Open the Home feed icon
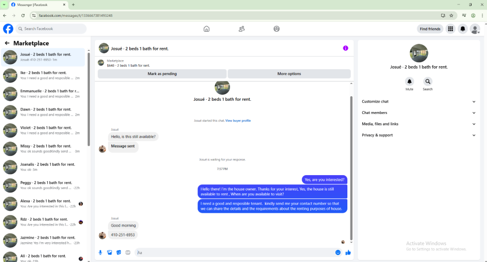This screenshot has width=487, height=262. 207,29
